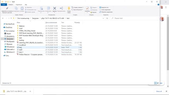Select Документы in the navigation pane

click(9, 36)
